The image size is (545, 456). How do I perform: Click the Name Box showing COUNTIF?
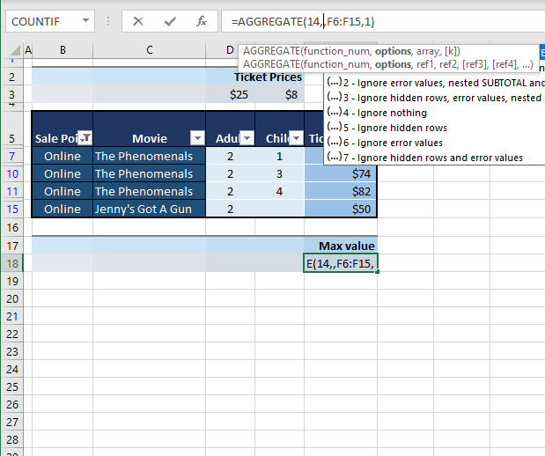tap(44, 20)
